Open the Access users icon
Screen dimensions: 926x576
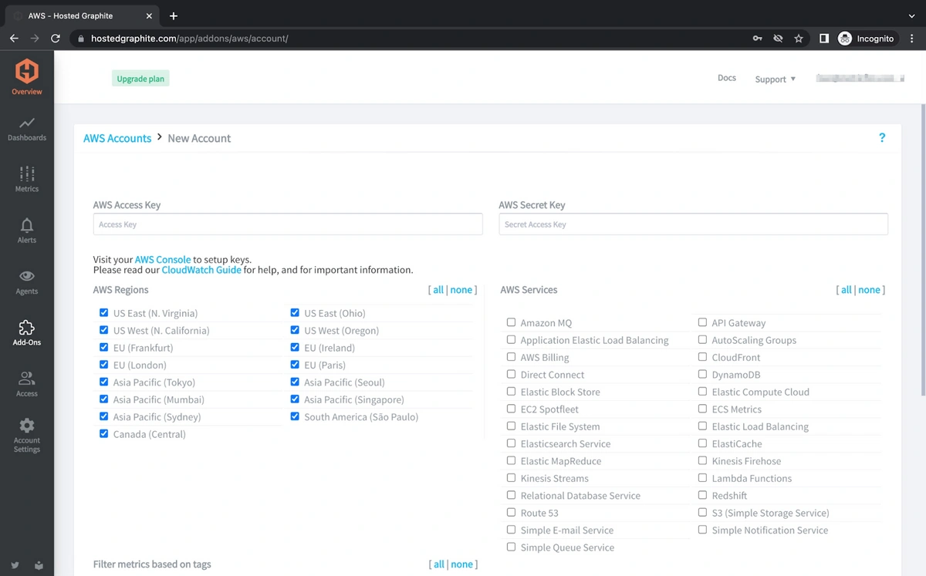point(27,379)
